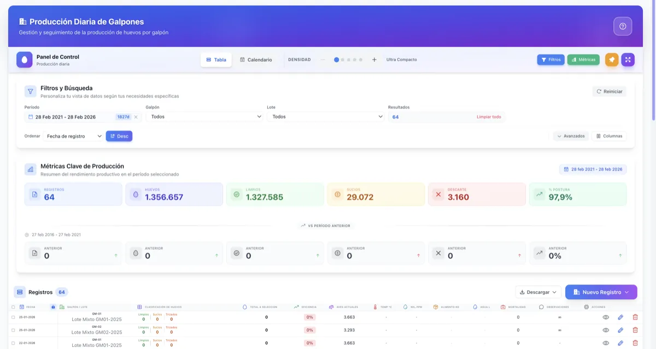656x349 pixels.
Task: Toggle the Métricas panel button
Action: [583, 60]
